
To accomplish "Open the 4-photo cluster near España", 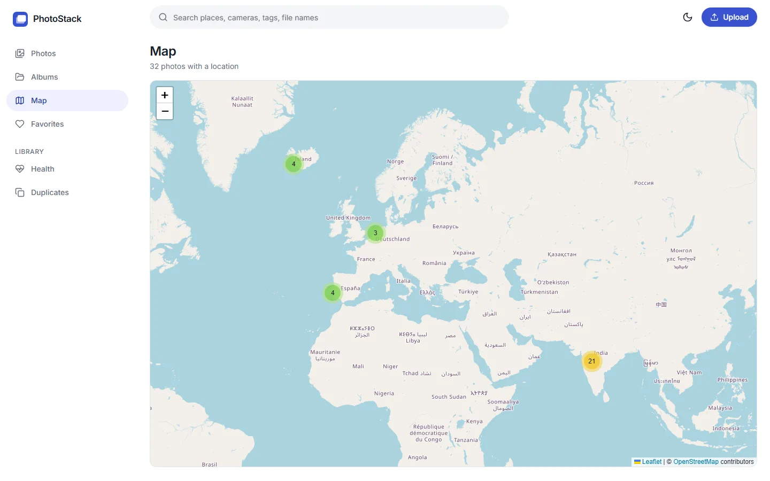I will point(333,293).
